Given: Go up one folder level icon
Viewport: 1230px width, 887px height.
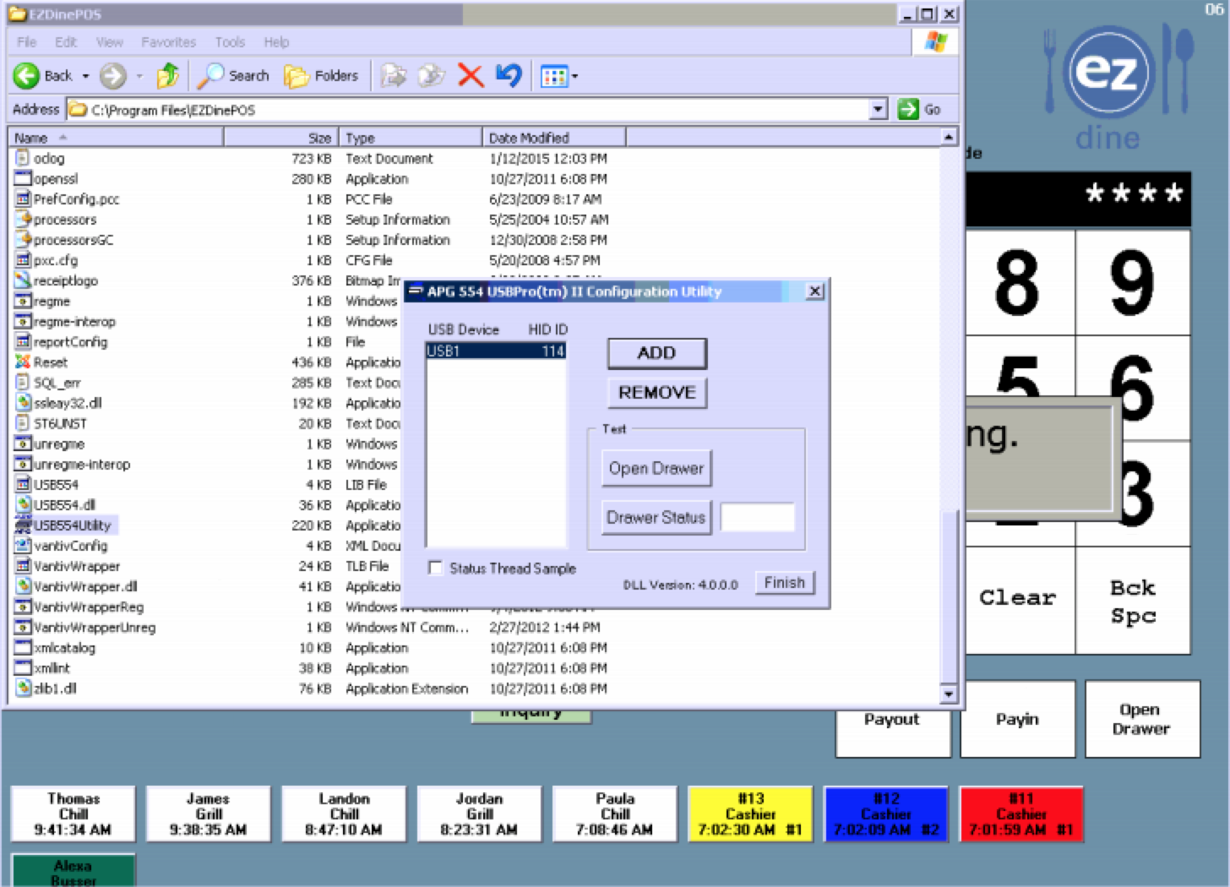Looking at the screenshot, I should (x=168, y=76).
